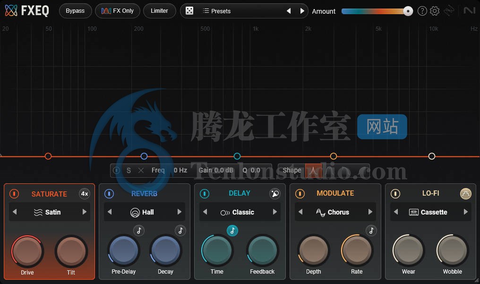
Task: Click the dice randomize preset icon
Action: click(x=189, y=11)
